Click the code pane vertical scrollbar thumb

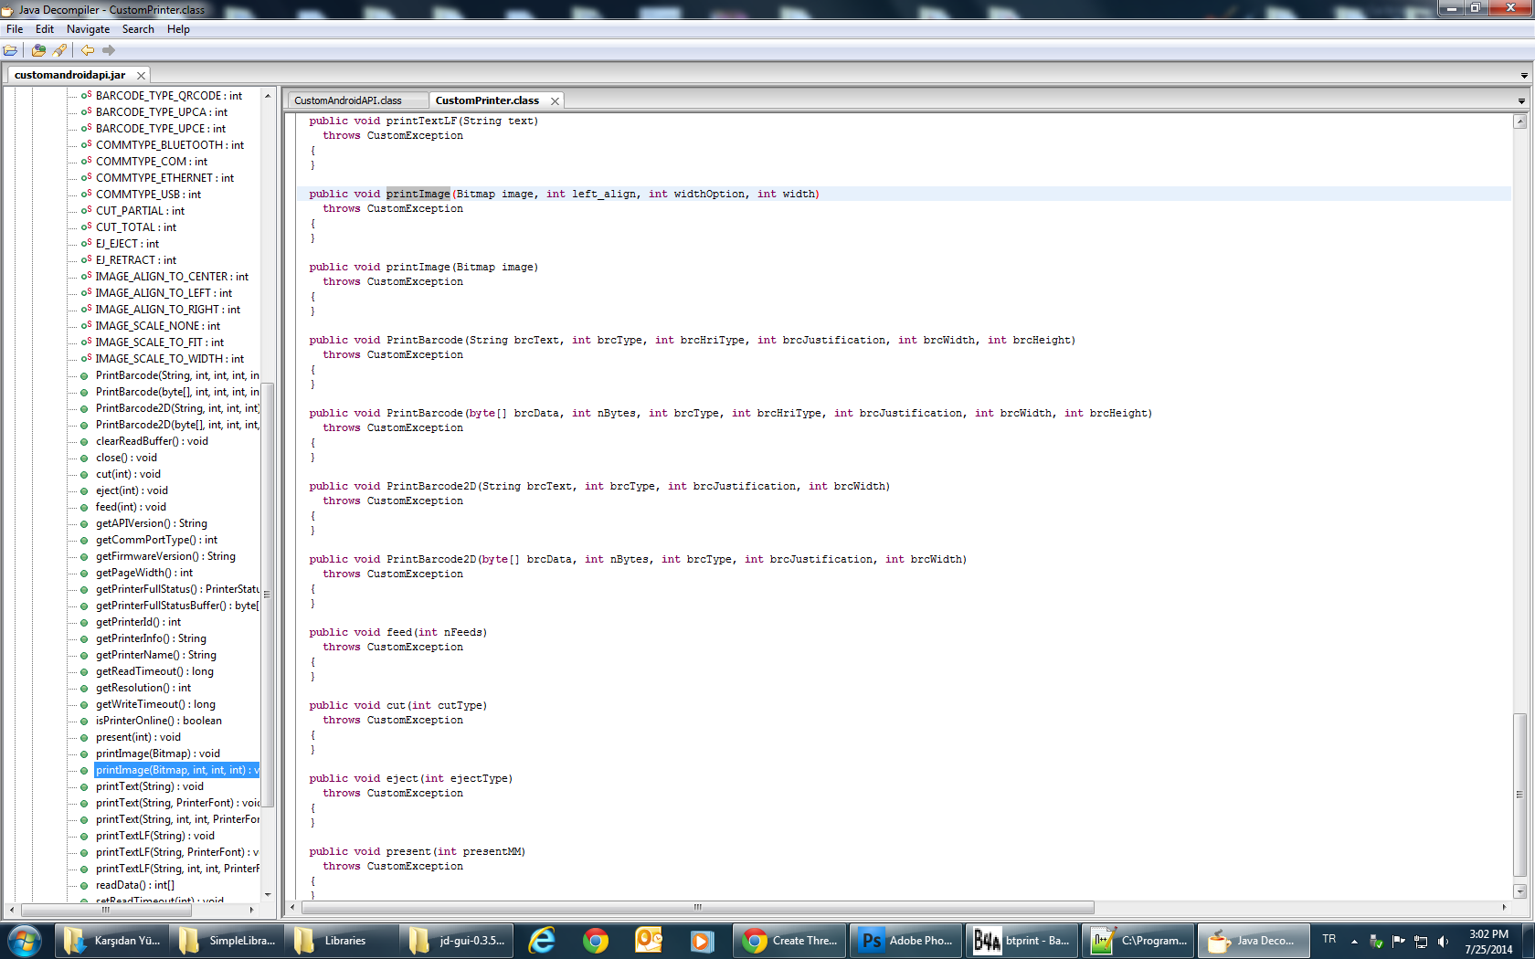pos(1519,795)
